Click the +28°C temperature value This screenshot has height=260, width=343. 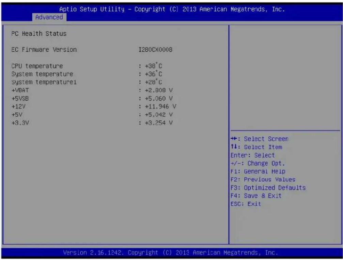pyautogui.click(x=153, y=82)
